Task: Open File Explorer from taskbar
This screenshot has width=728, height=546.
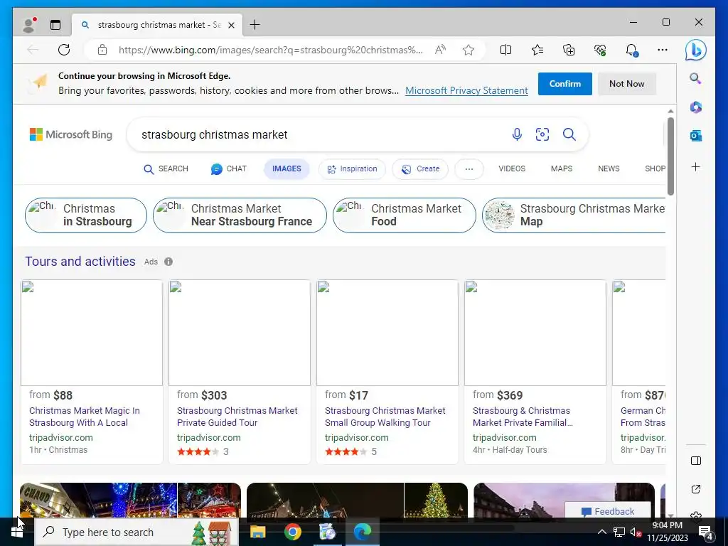Action: coord(257,532)
